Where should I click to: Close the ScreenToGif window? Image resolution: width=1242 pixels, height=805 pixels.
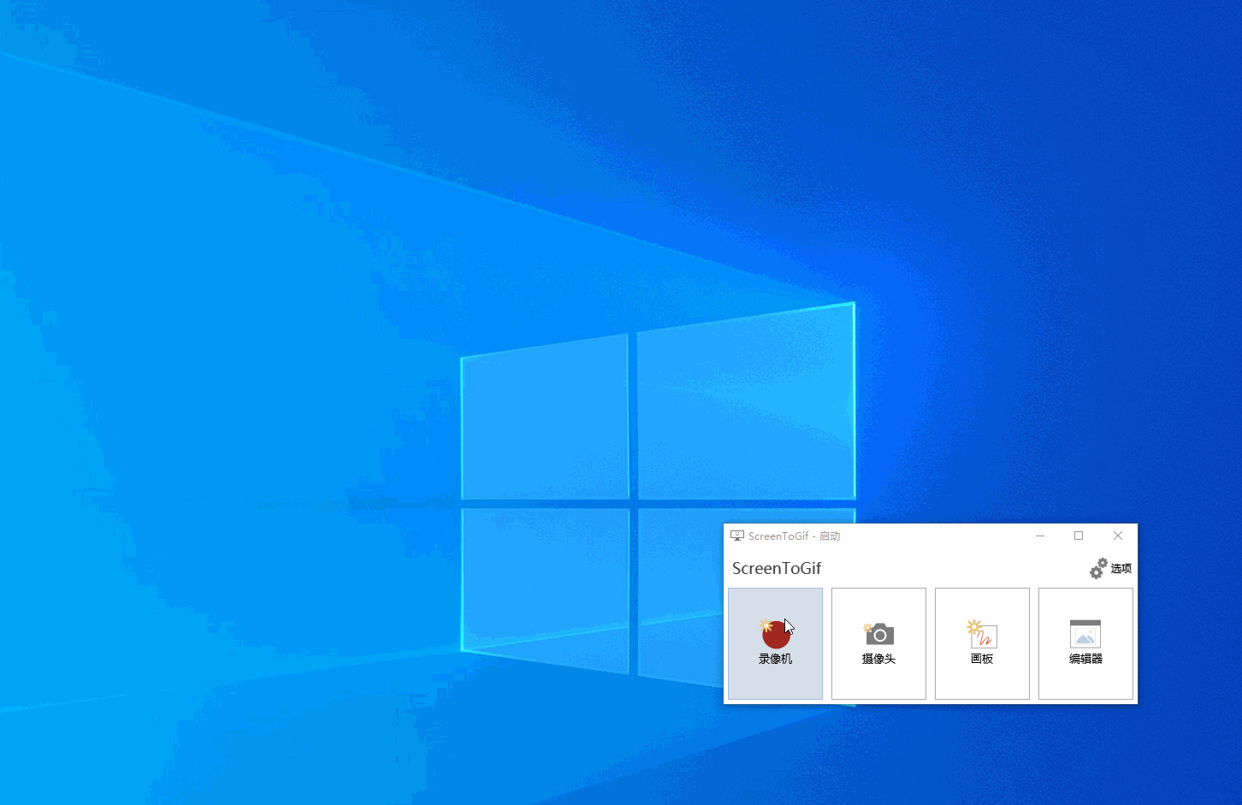point(1118,536)
